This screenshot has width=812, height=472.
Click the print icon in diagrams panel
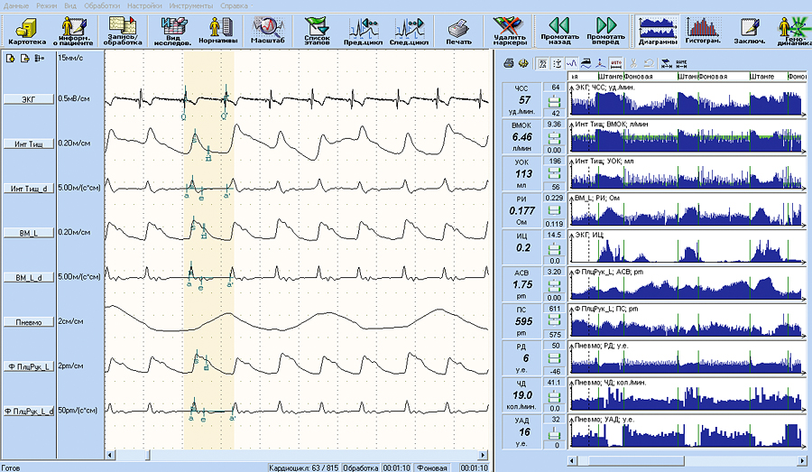coord(510,63)
